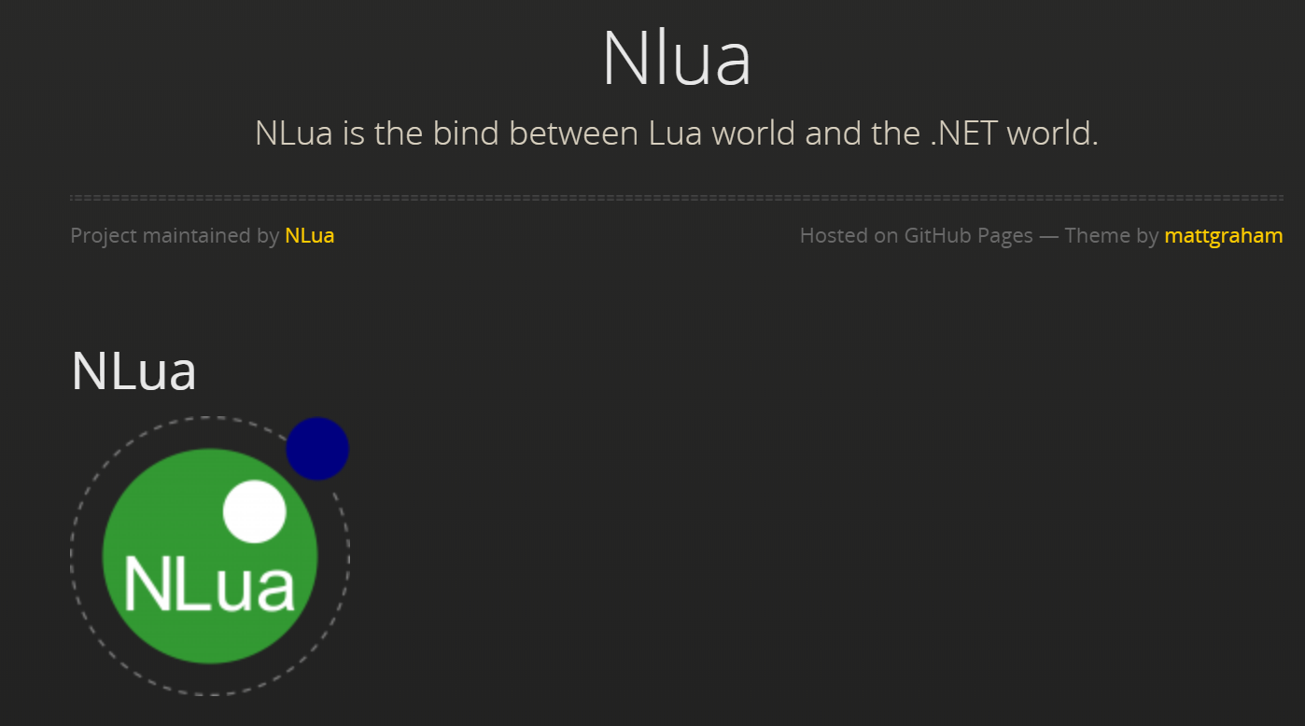
Task: Click the NLua section heading above the logo
Action: tap(133, 370)
